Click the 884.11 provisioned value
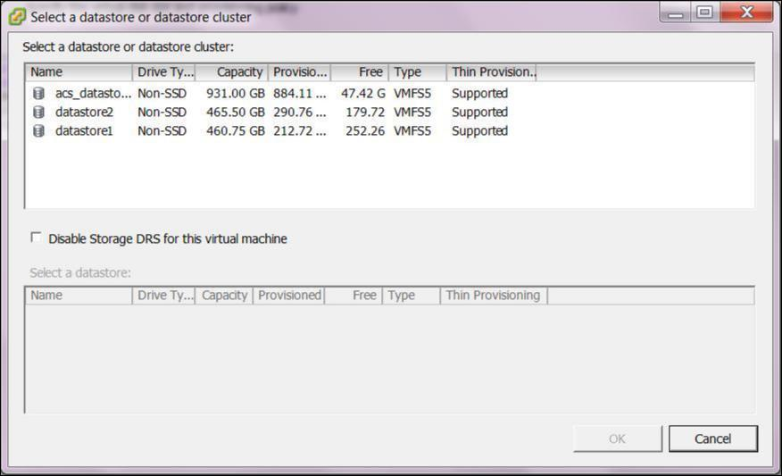This screenshot has height=476, width=782. click(x=300, y=93)
